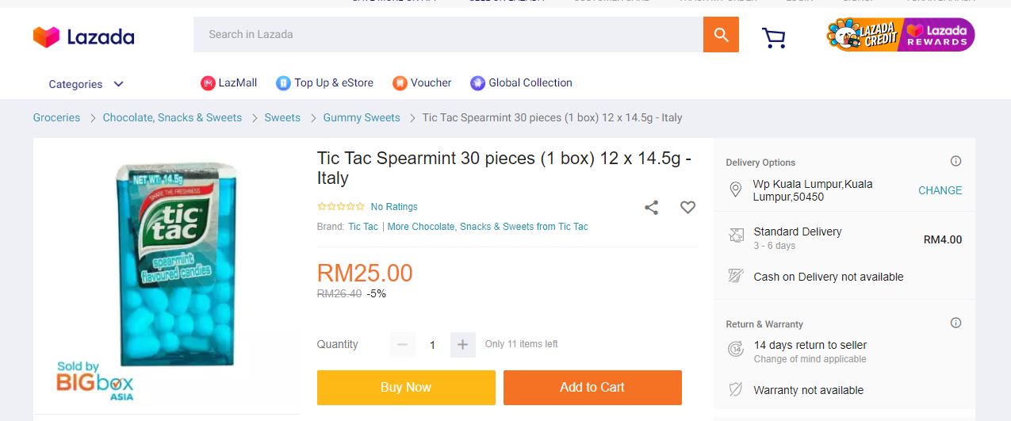Image resolution: width=1011 pixels, height=421 pixels.
Task: Increase quantity with plus button
Action: [x=462, y=345]
